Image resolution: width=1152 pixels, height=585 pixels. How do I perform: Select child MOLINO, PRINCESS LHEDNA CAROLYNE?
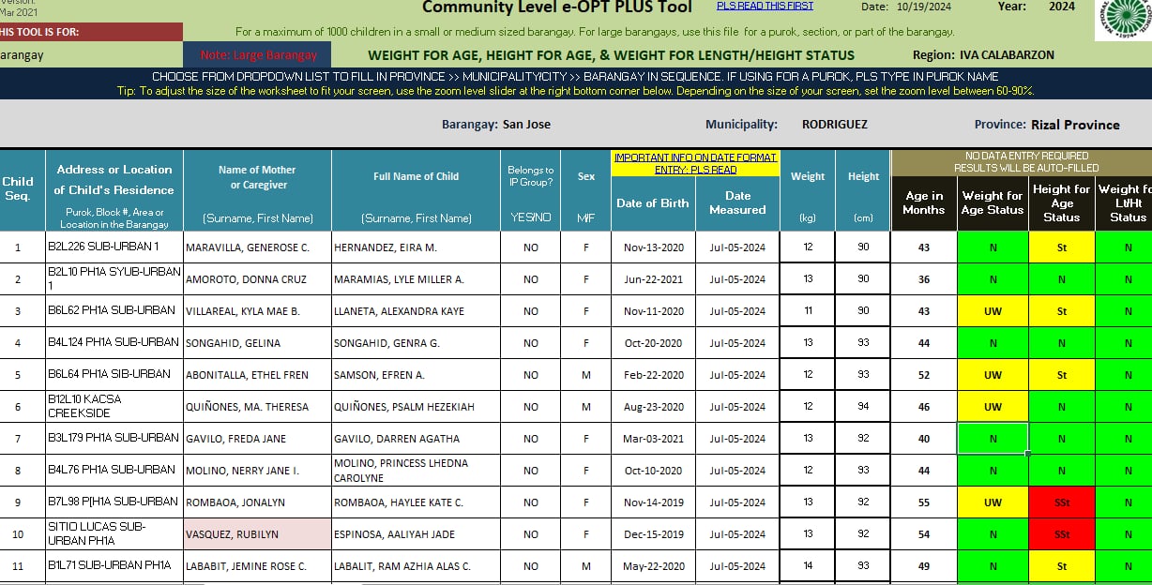pyautogui.click(x=417, y=471)
